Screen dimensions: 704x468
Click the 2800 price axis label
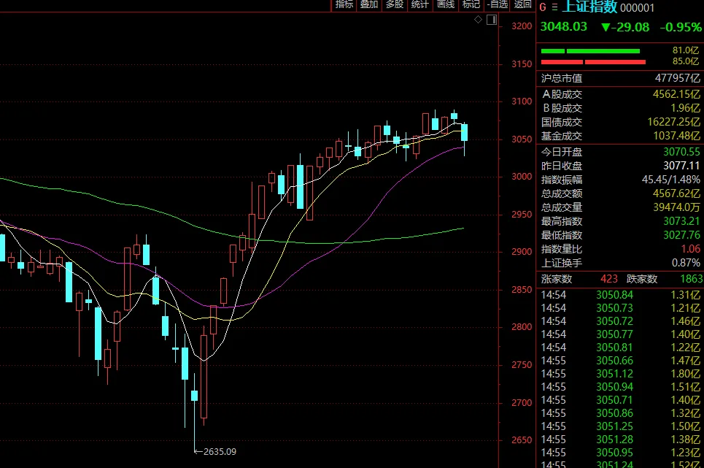[522, 327]
